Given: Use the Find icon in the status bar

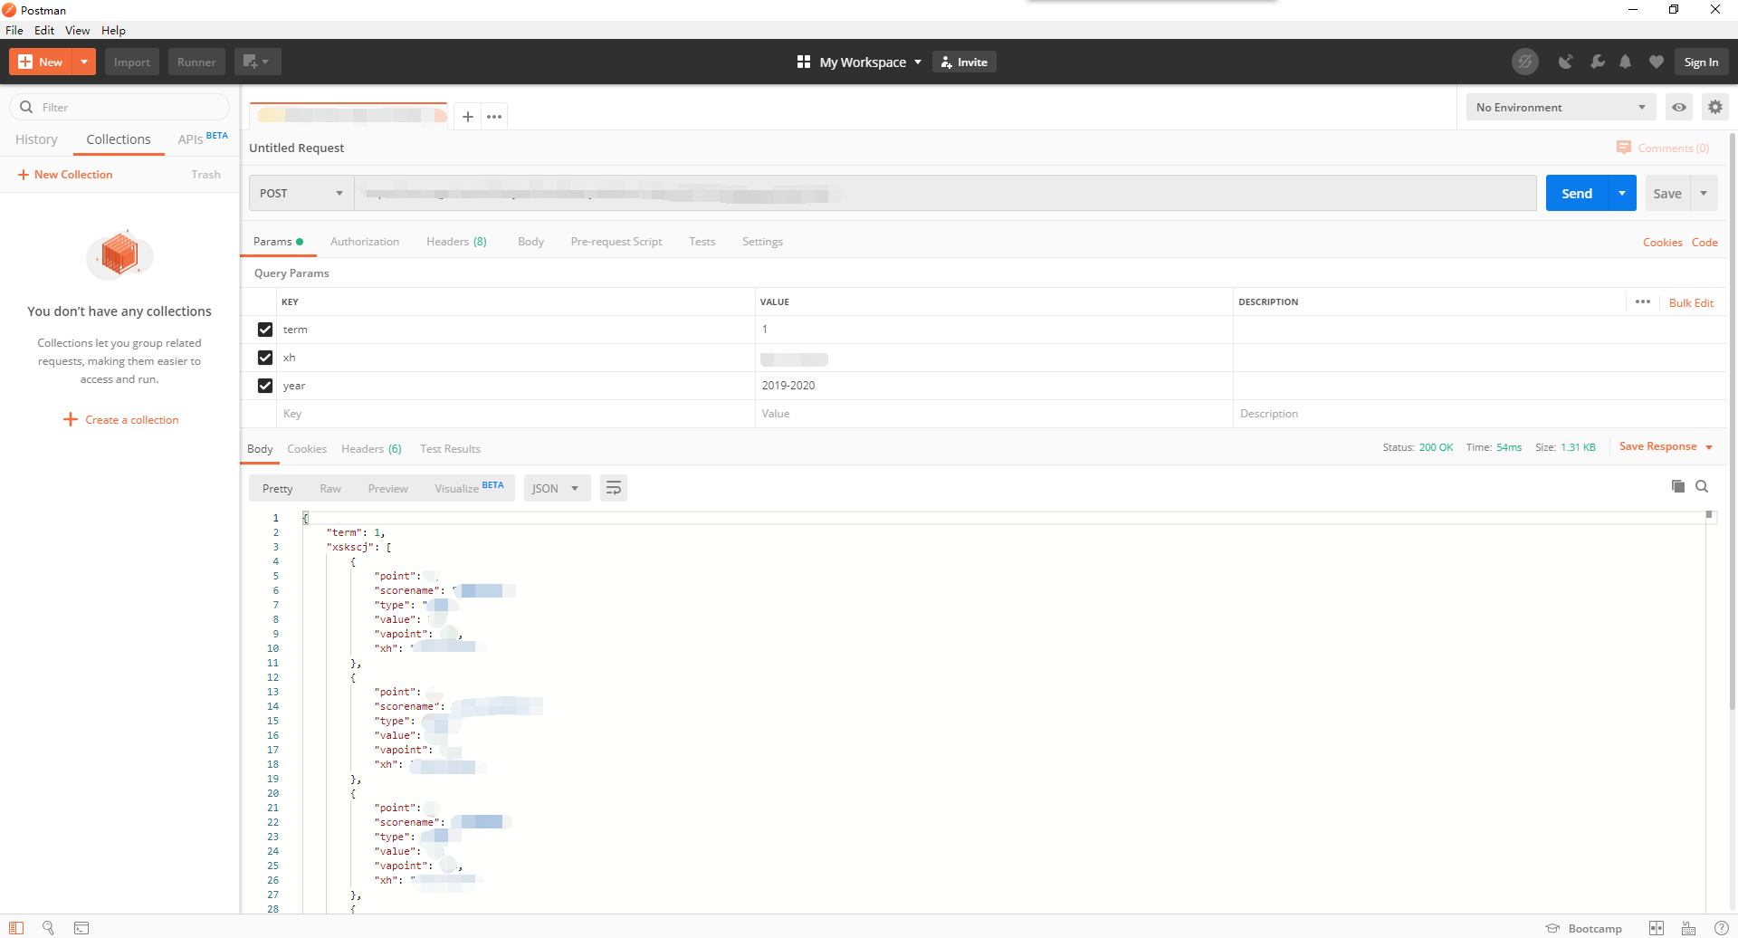Looking at the screenshot, I should point(48,928).
